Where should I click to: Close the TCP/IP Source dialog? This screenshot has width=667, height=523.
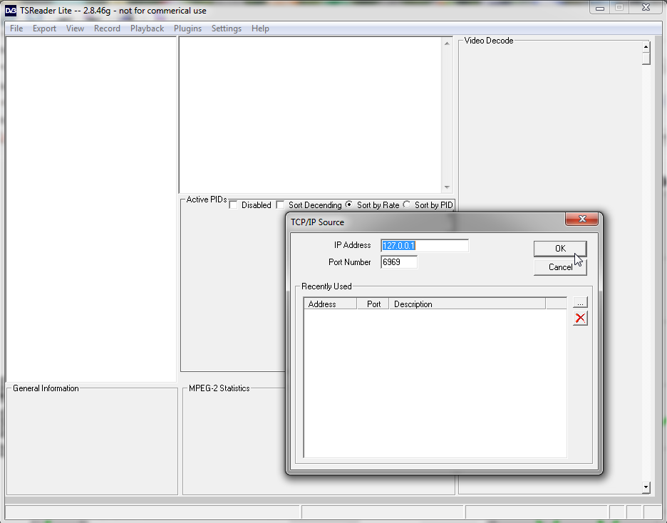tap(582, 219)
